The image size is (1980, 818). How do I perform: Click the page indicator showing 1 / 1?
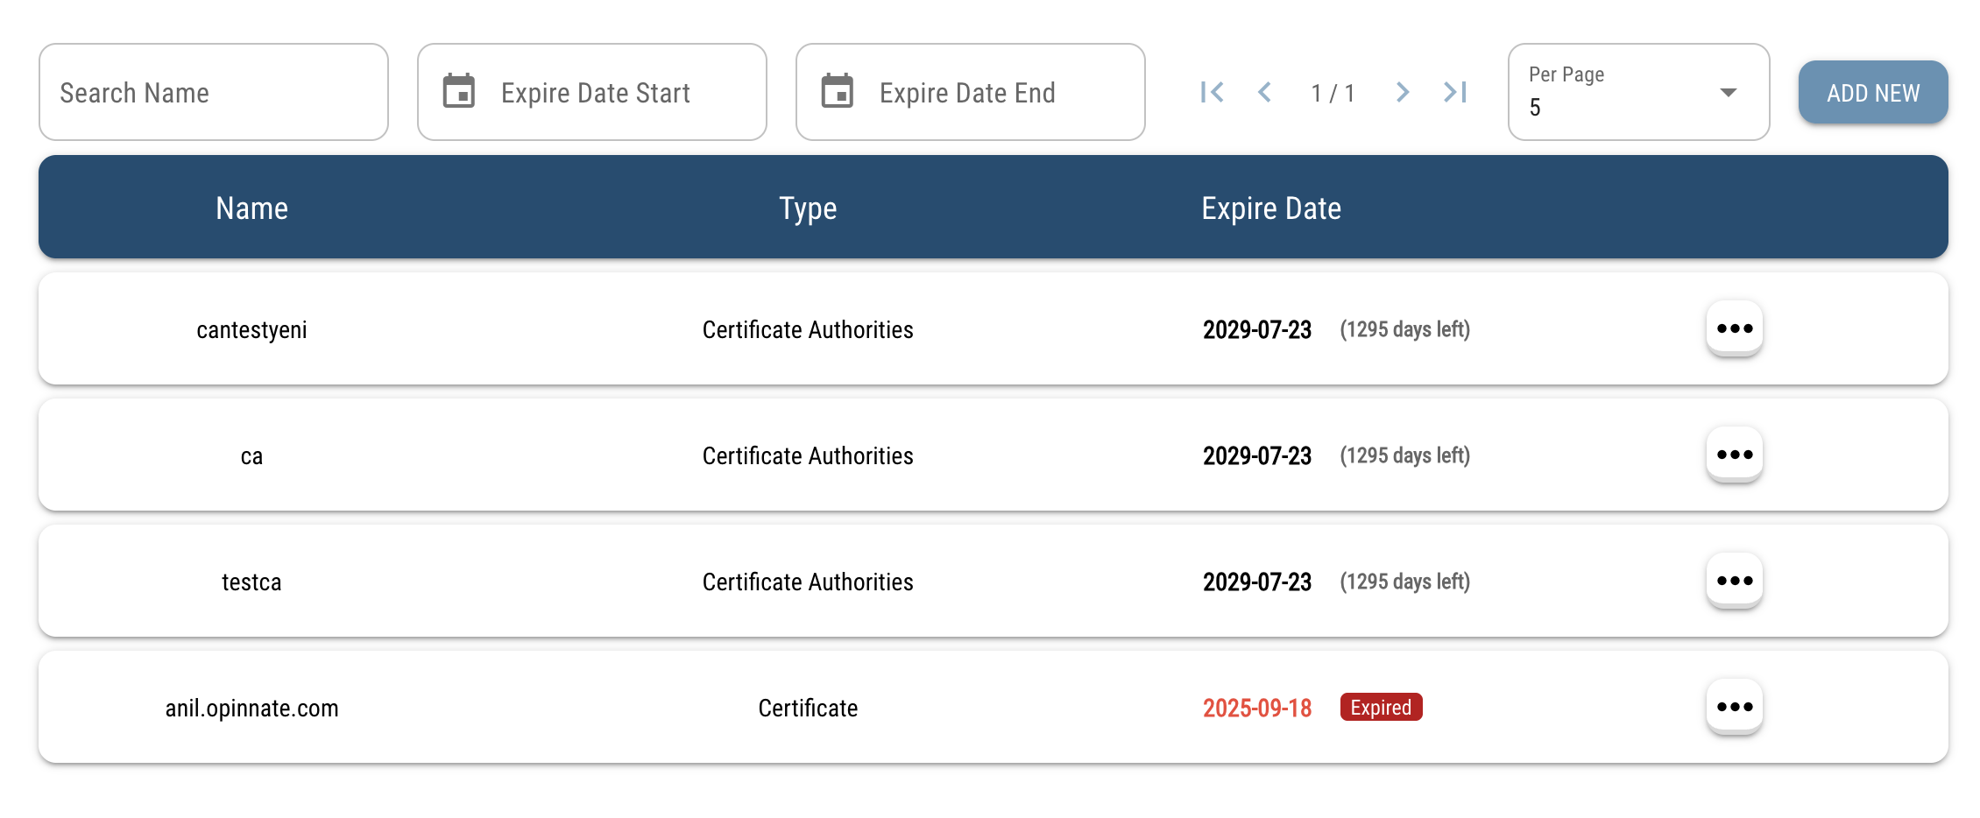[x=1333, y=92]
